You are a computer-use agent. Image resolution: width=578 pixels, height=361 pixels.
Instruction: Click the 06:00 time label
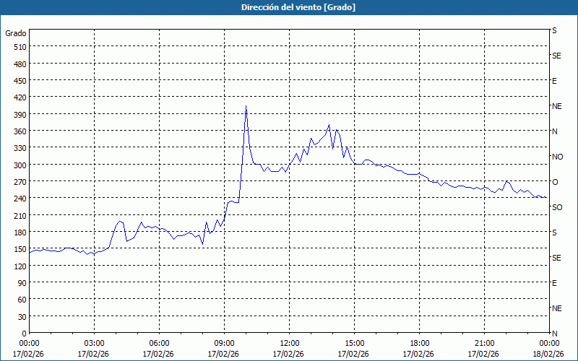[159, 343]
